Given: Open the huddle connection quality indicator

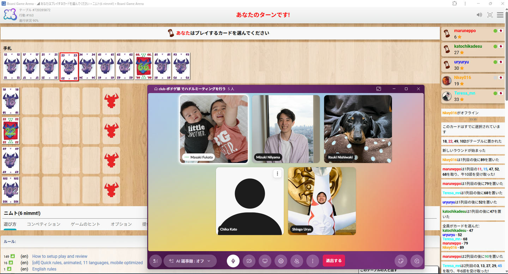Looking at the screenshot, I should coord(156,261).
